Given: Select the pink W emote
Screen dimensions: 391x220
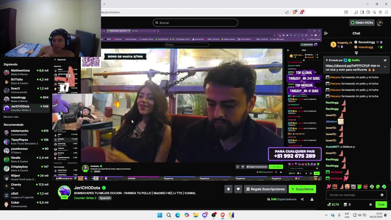Looking at the screenshot, I should [x=329, y=187].
